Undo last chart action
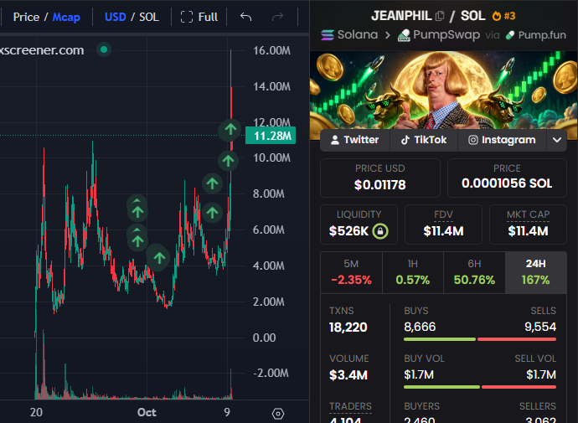578x423 pixels. click(x=246, y=17)
